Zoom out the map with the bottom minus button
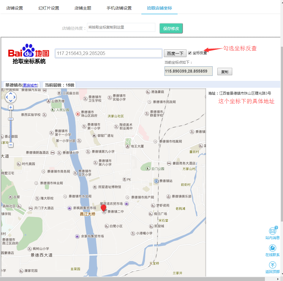The width and height of the screenshot is (283, 281). [11, 145]
